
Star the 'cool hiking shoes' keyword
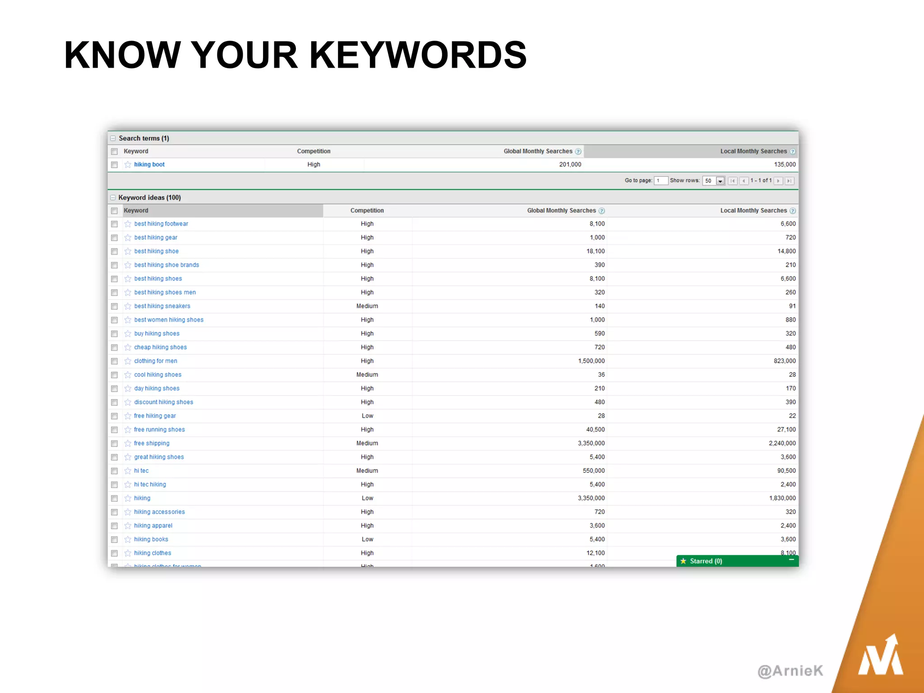coord(128,375)
